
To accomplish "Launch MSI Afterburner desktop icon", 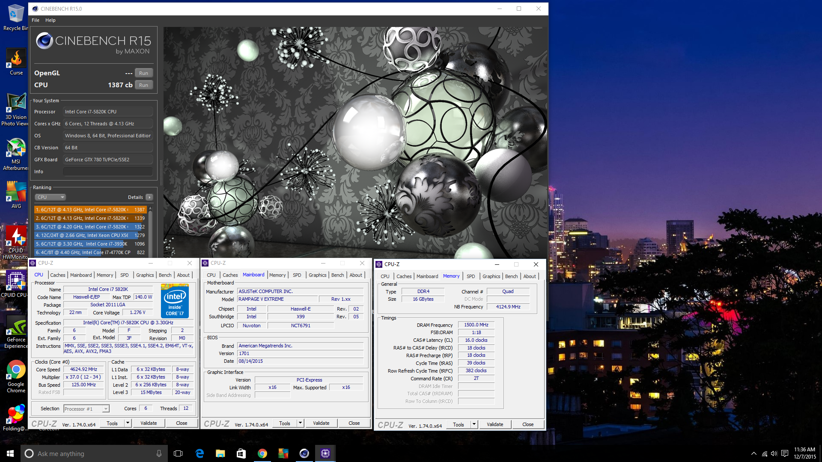I will tap(15, 154).
